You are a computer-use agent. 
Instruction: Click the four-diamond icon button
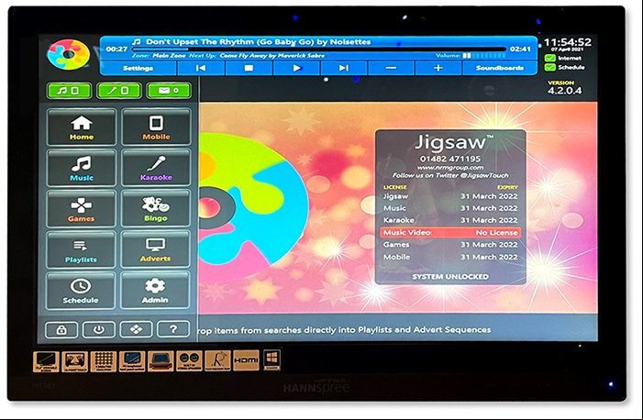[x=136, y=329]
